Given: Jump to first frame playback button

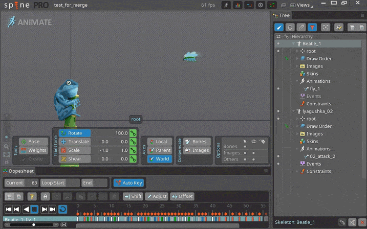Looking at the screenshot, I should point(8,209).
